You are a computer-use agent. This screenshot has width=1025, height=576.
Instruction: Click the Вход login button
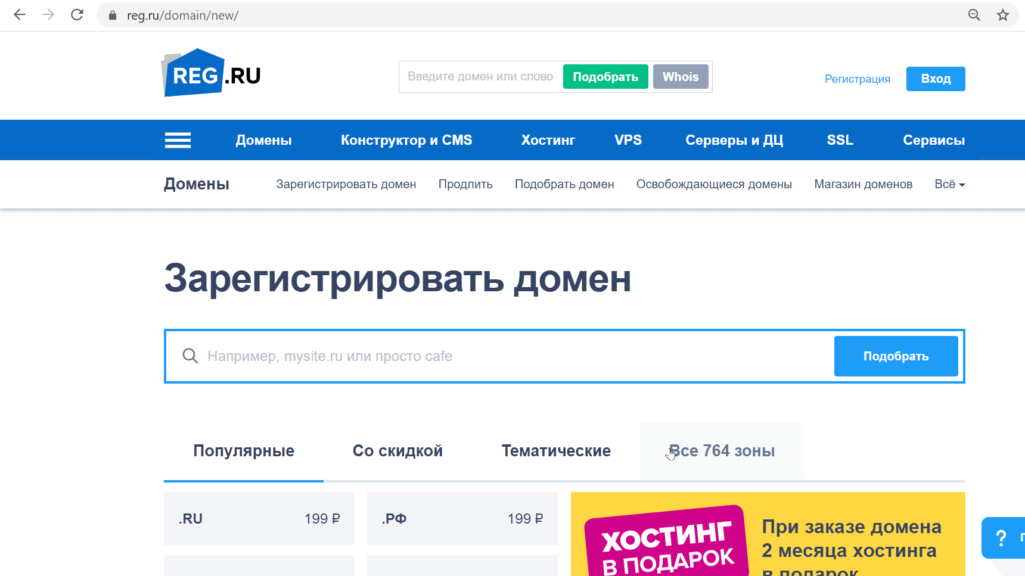pos(936,79)
